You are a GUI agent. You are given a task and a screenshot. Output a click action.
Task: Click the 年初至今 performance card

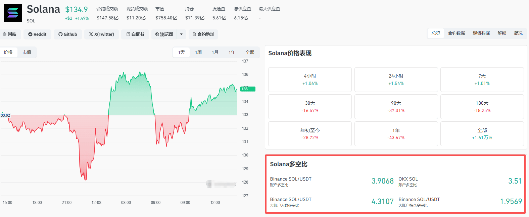pos(310,134)
